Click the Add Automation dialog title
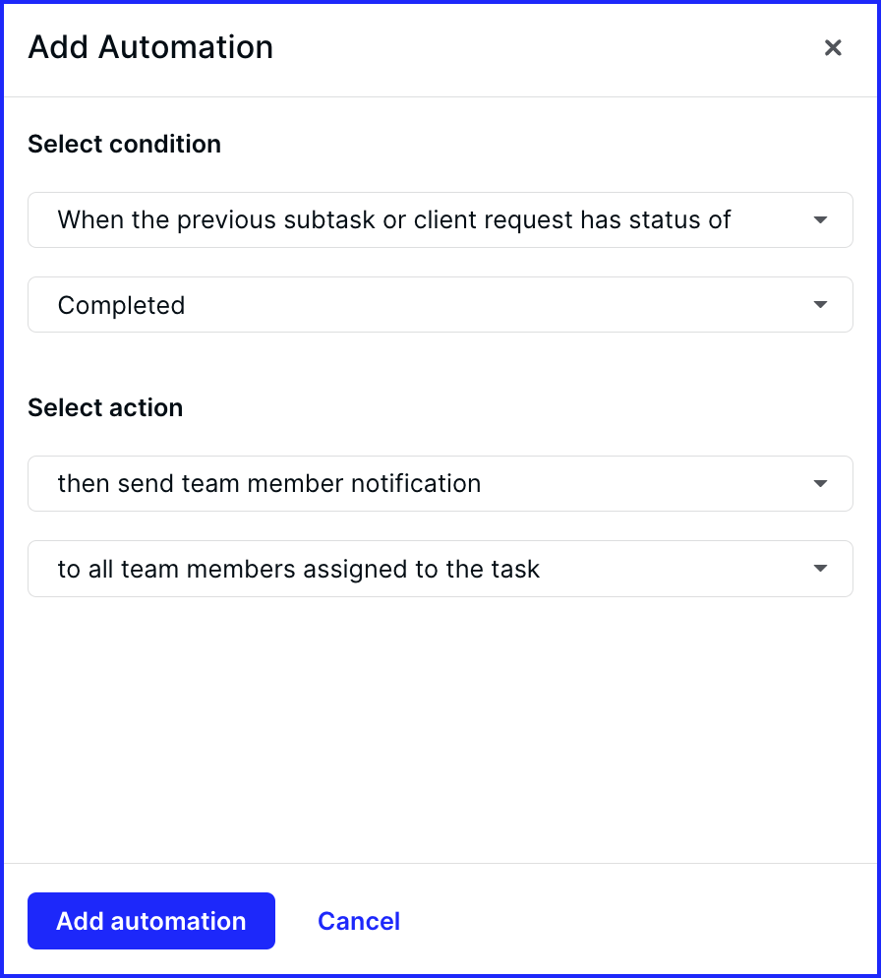Screen dimensions: 881x978 tap(150, 47)
